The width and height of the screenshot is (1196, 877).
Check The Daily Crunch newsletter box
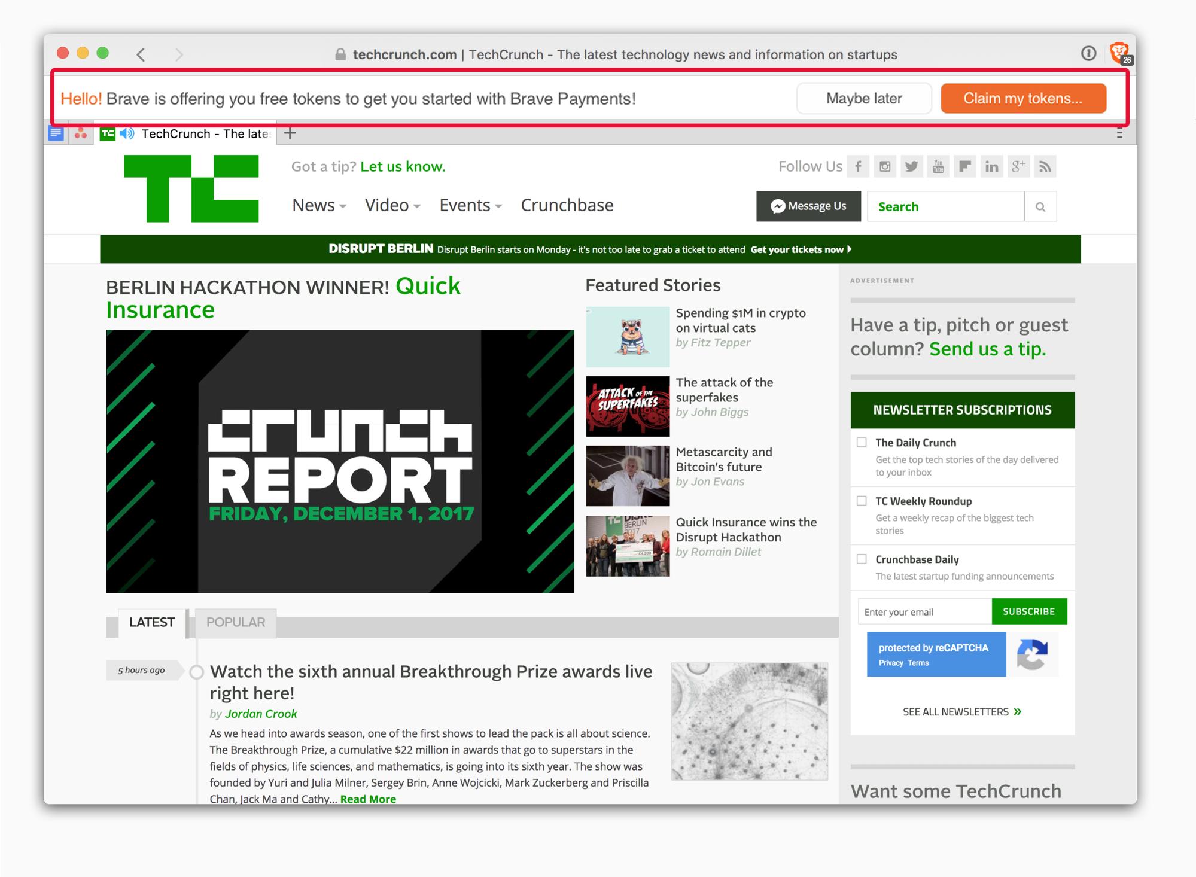pos(862,443)
